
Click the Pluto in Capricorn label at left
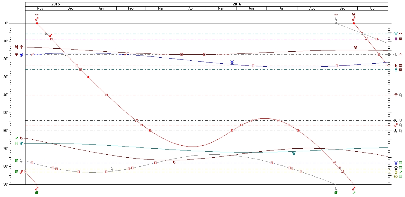(19, 47)
